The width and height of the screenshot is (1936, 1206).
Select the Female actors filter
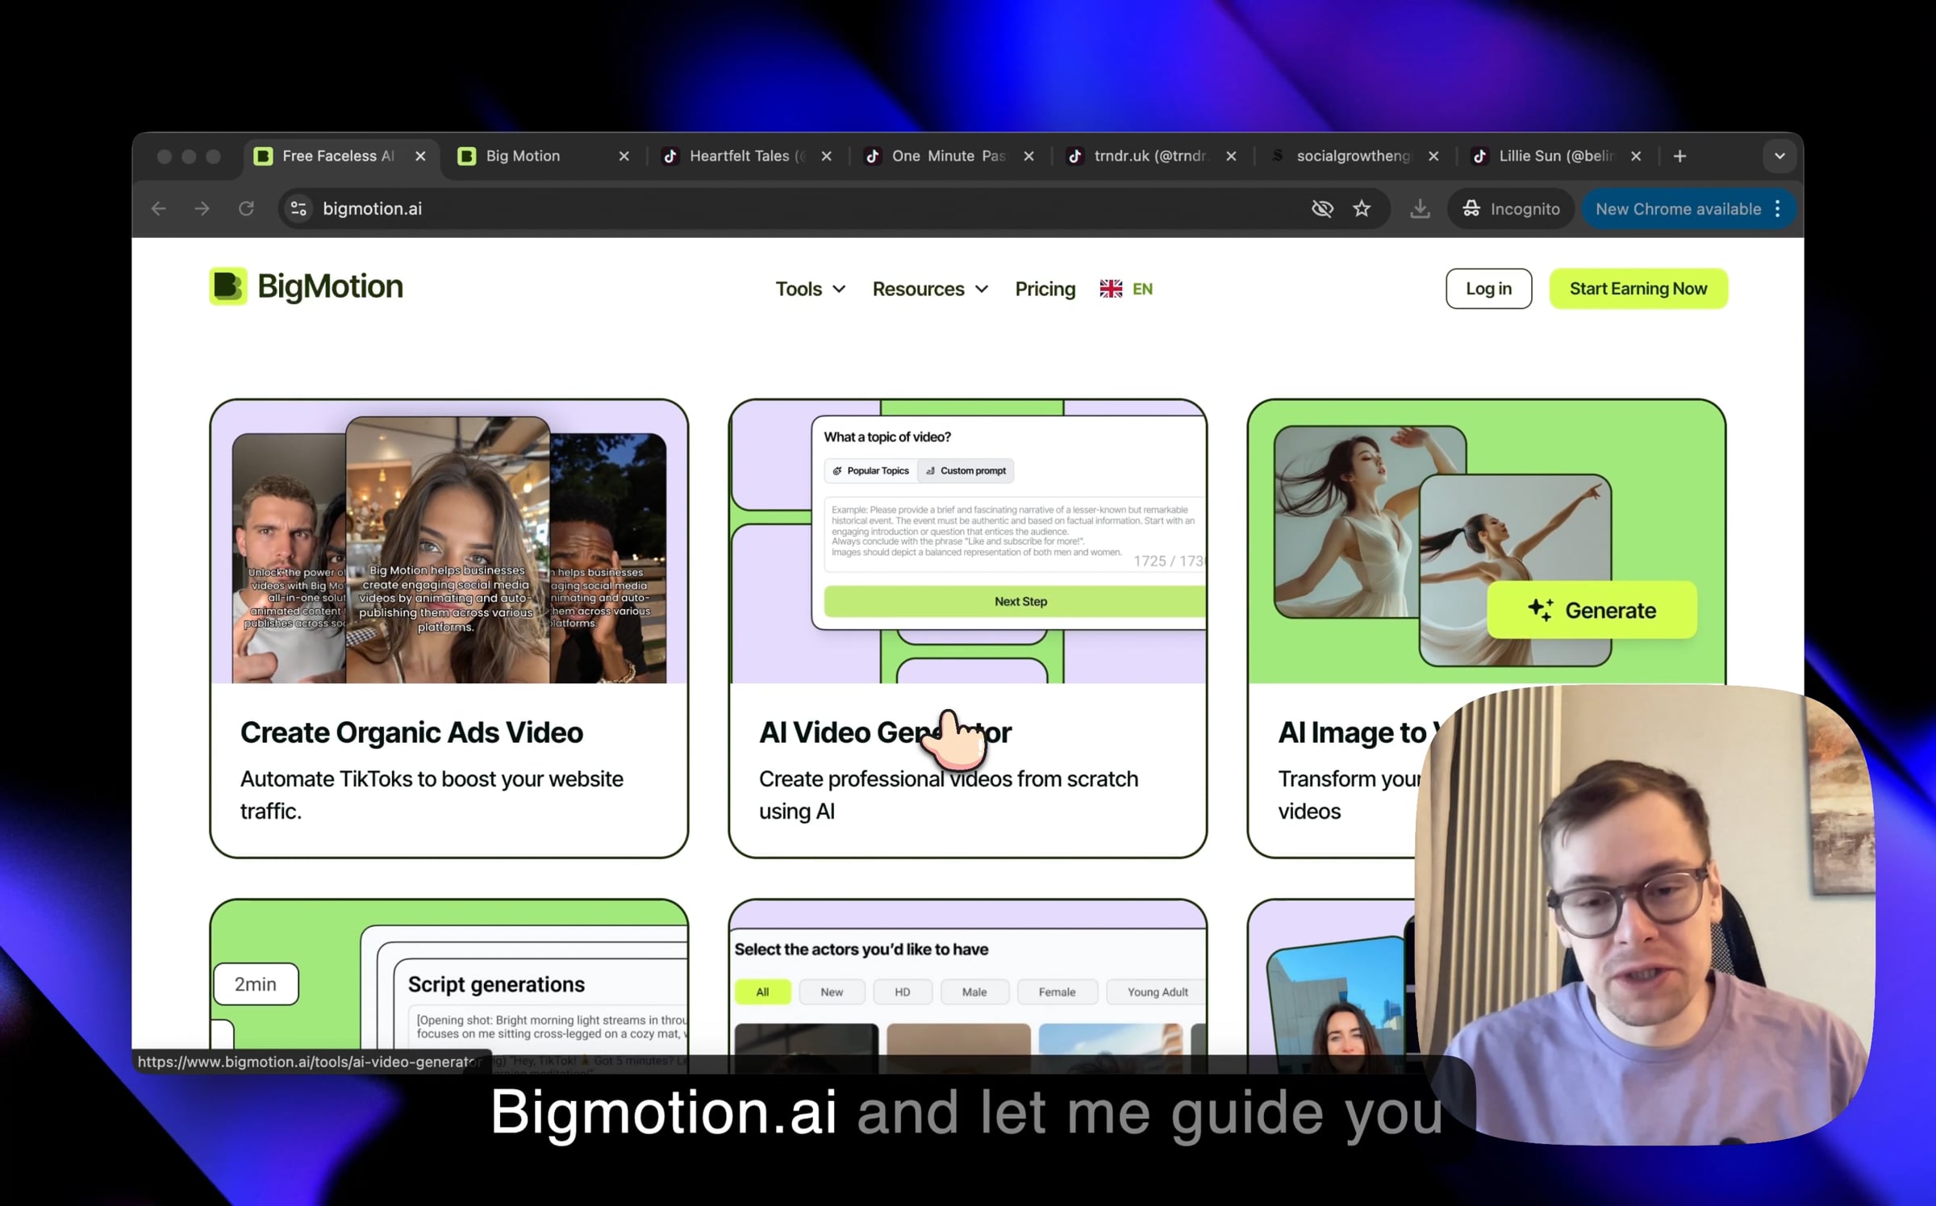[1057, 992]
